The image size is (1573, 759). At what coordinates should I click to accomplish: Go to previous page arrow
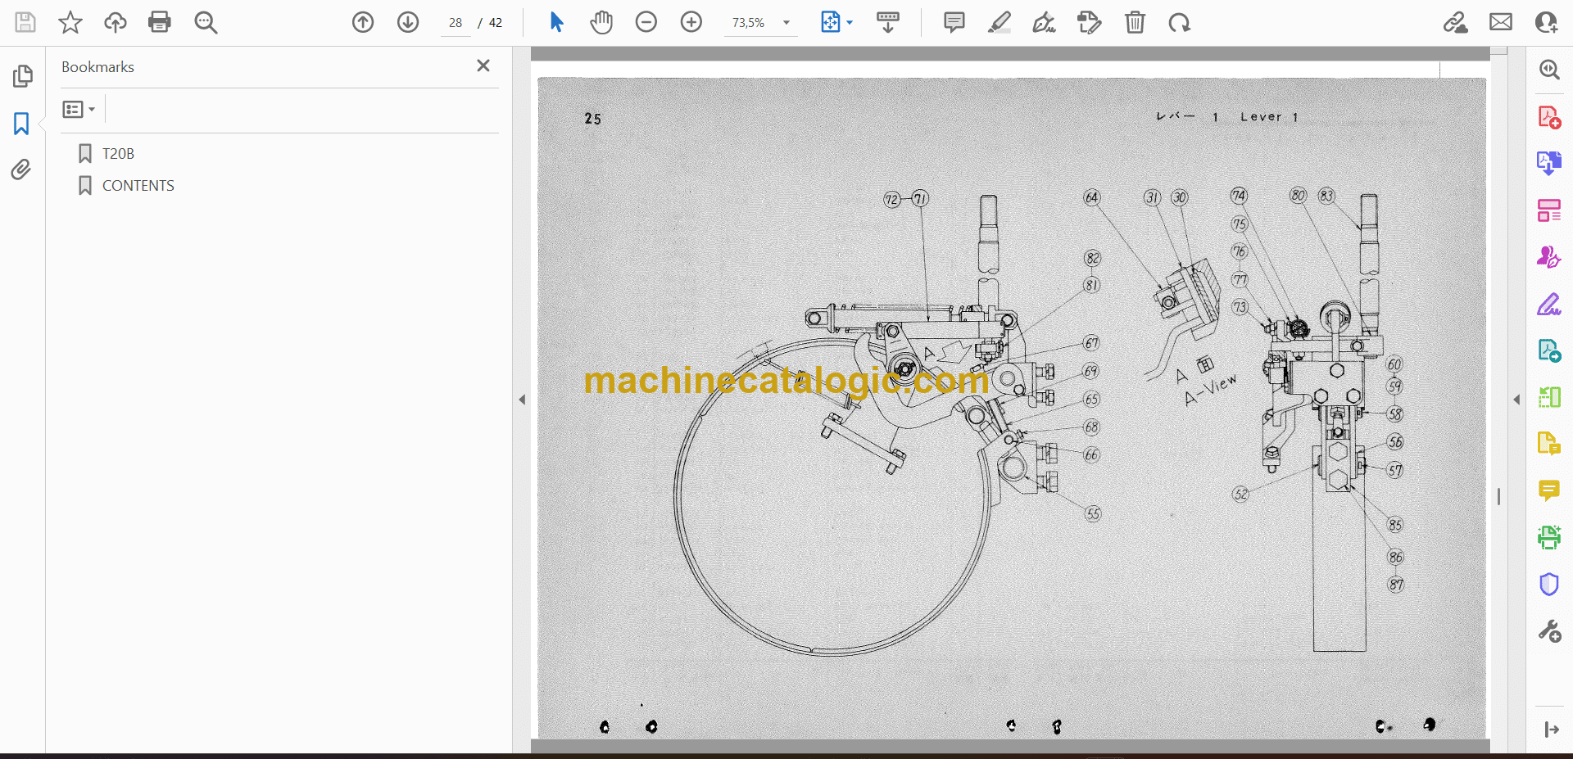363,22
